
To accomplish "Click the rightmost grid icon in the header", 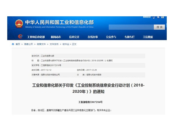I will pyautogui.click(x=163, y=17).
